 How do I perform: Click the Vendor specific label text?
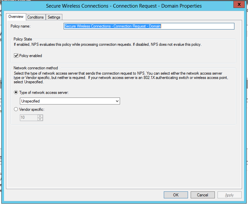tap(32, 109)
